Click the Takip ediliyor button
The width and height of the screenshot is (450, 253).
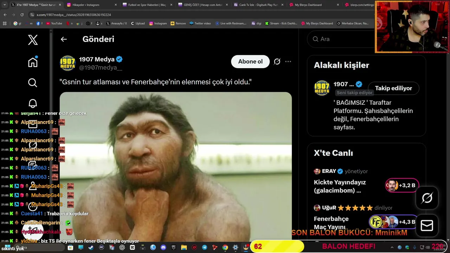tap(393, 88)
